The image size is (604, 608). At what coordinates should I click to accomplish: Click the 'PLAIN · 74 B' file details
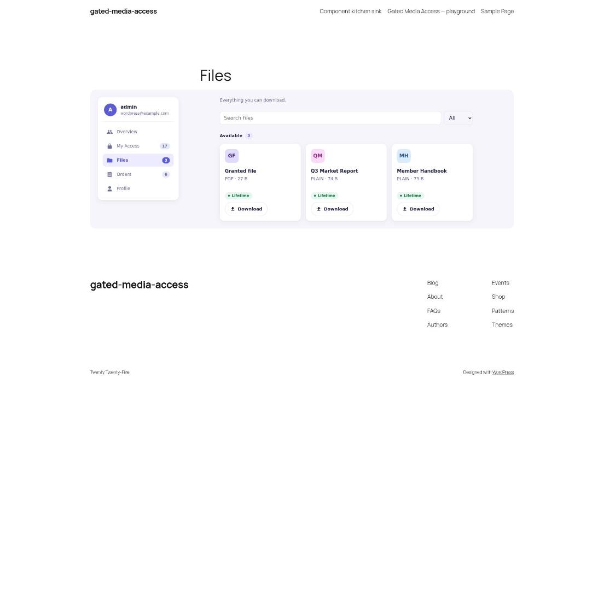coord(324,179)
